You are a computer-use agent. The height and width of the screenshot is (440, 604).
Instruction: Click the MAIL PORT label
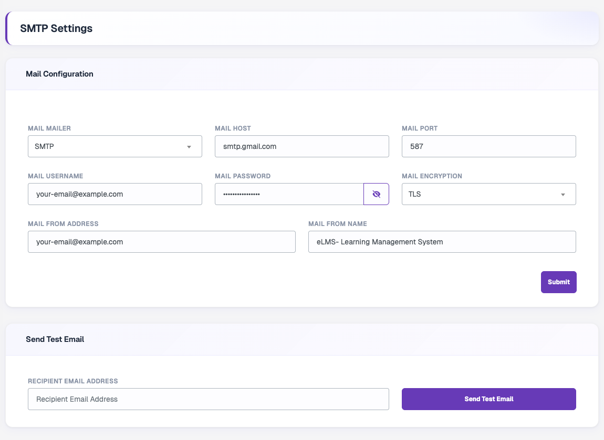pyautogui.click(x=420, y=128)
